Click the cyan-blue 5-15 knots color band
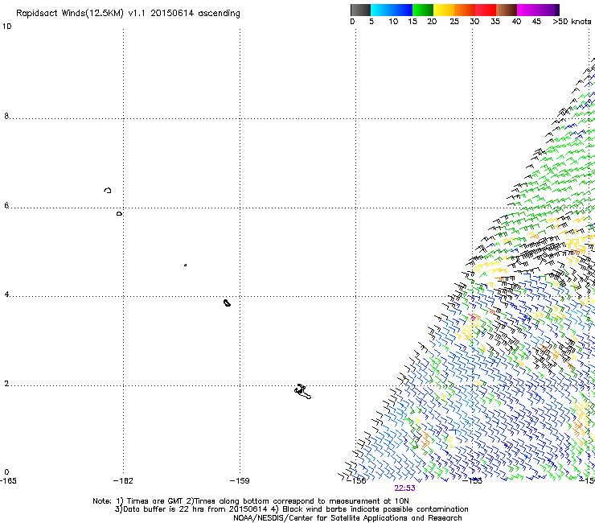 click(x=392, y=10)
